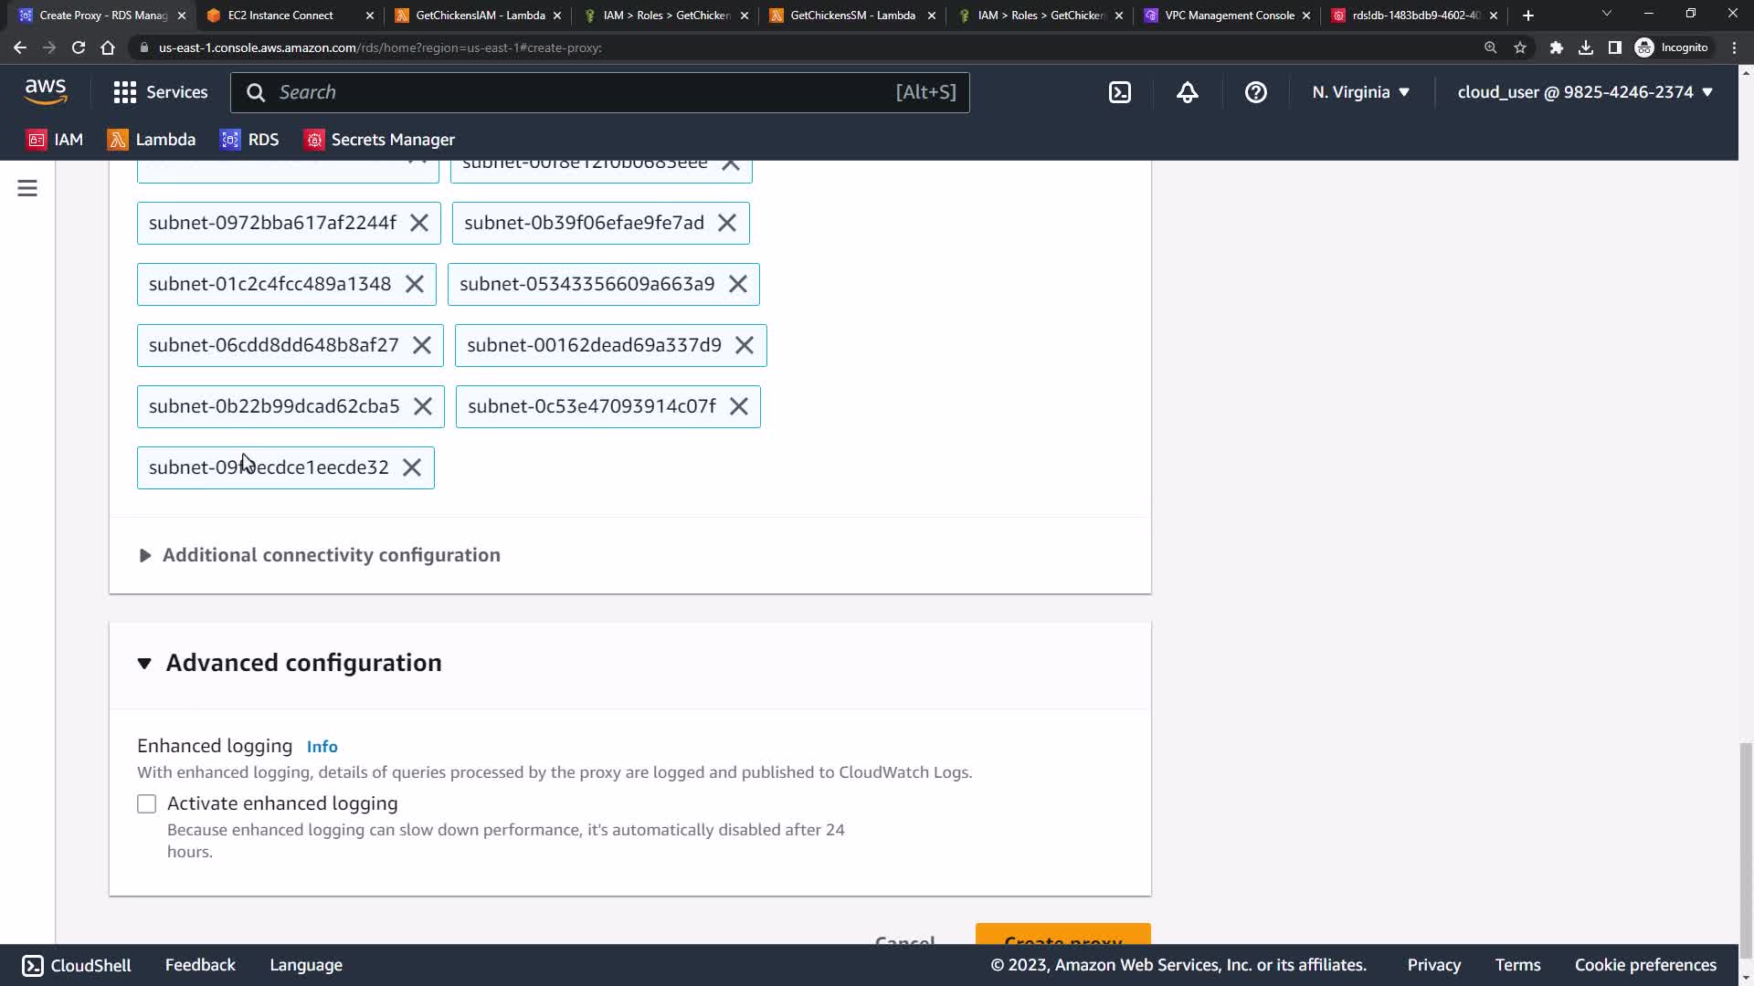Image resolution: width=1754 pixels, height=986 pixels.
Task: Open the Services grid menu
Action: click(x=160, y=92)
